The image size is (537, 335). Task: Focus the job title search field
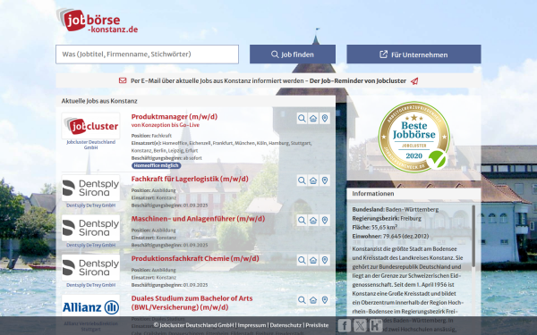[x=148, y=54]
